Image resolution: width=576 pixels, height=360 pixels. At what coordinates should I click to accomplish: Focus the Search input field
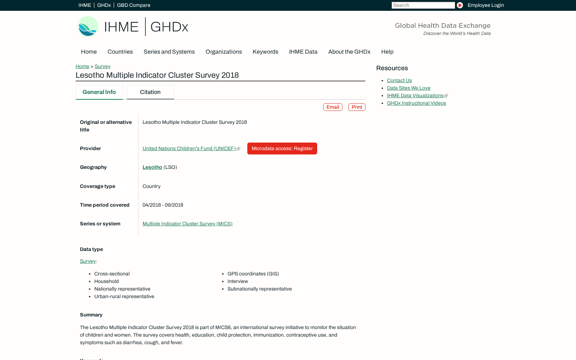(x=423, y=5)
